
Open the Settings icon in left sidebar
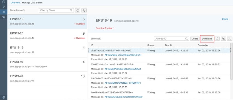click(4, 17)
